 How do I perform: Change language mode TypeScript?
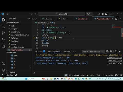click(x=109, y=75)
